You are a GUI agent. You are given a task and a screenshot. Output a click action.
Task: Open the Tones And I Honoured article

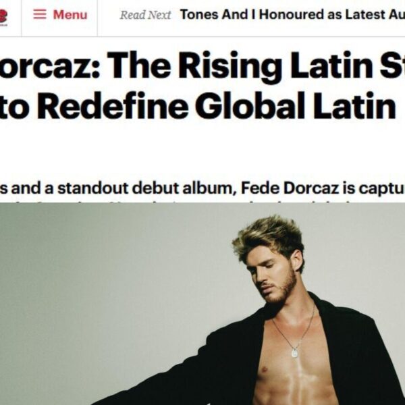tap(292, 14)
